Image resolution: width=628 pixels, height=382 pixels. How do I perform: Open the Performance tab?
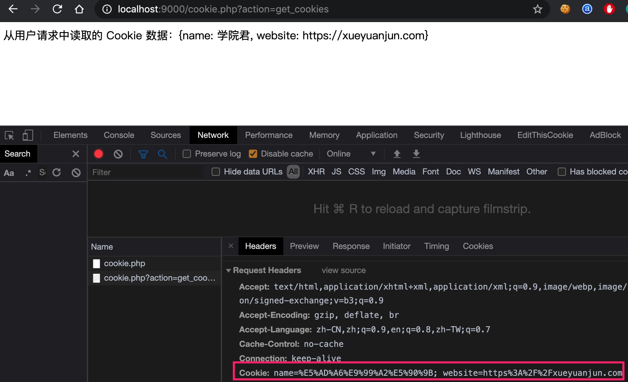(269, 135)
